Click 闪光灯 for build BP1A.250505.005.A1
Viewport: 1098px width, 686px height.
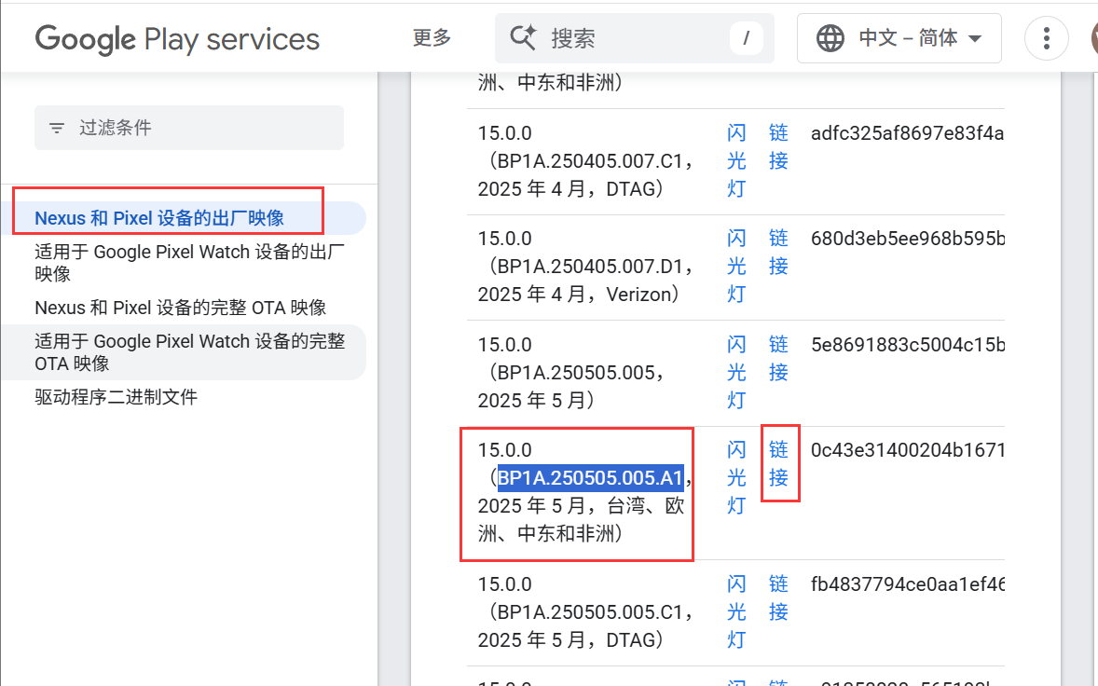point(736,477)
